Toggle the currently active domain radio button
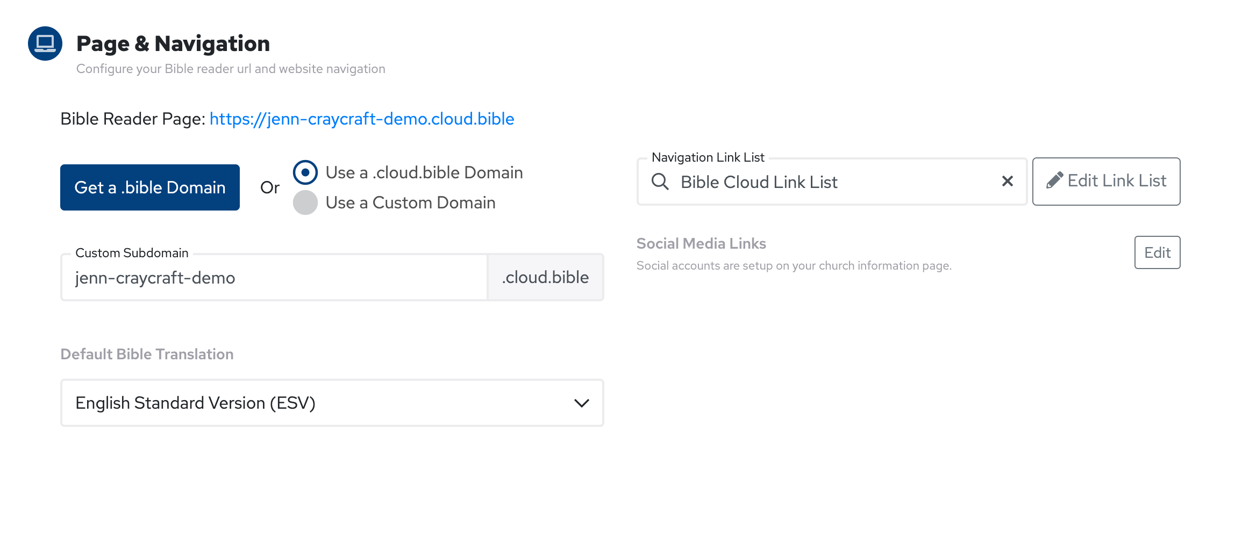Image resolution: width=1242 pixels, height=536 pixels. click(x=305, y=173)
